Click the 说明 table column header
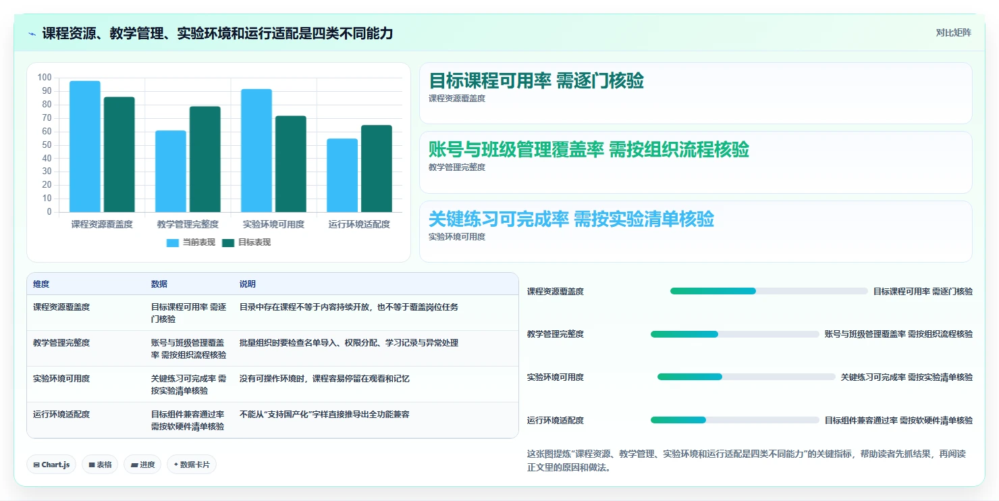 [248, 284]
